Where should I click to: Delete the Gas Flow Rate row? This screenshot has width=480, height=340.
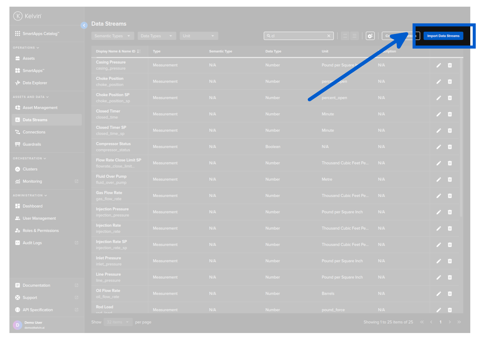450,196
